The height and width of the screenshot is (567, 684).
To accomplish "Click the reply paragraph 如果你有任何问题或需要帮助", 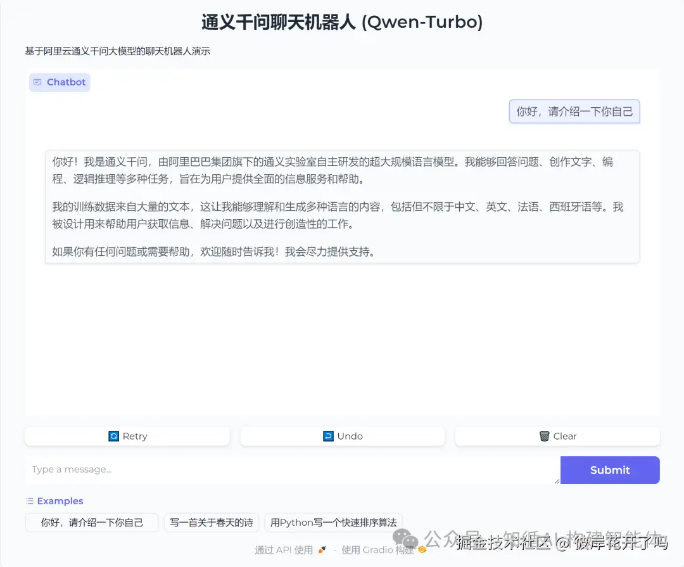I will 213,252.
